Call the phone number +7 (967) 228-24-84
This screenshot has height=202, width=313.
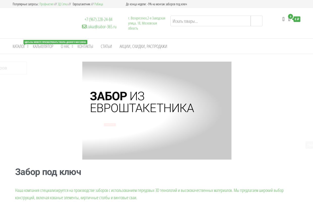click(x=98, y=19)
